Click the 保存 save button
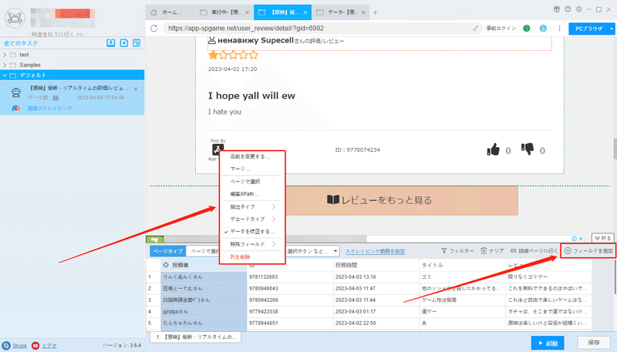617x352 pixels. pos(594,343)
